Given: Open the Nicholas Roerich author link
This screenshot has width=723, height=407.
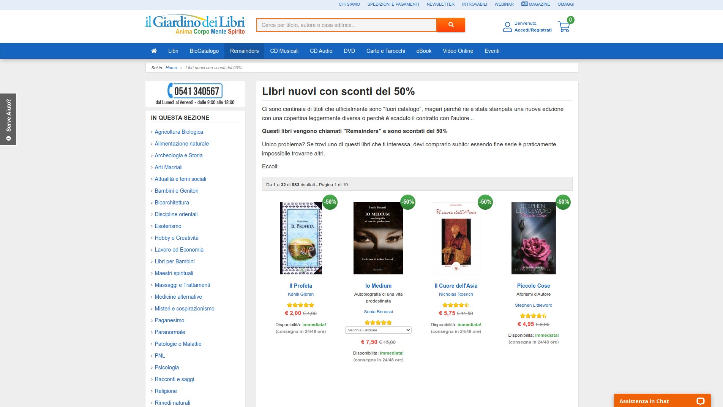Looking at the screenshot, I should 456,294.
